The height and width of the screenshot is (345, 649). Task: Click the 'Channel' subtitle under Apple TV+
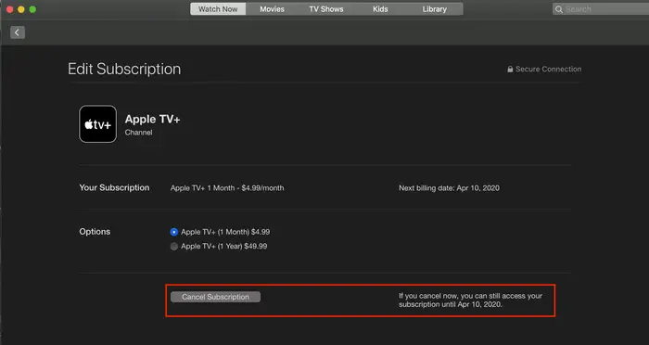[139, 133]
